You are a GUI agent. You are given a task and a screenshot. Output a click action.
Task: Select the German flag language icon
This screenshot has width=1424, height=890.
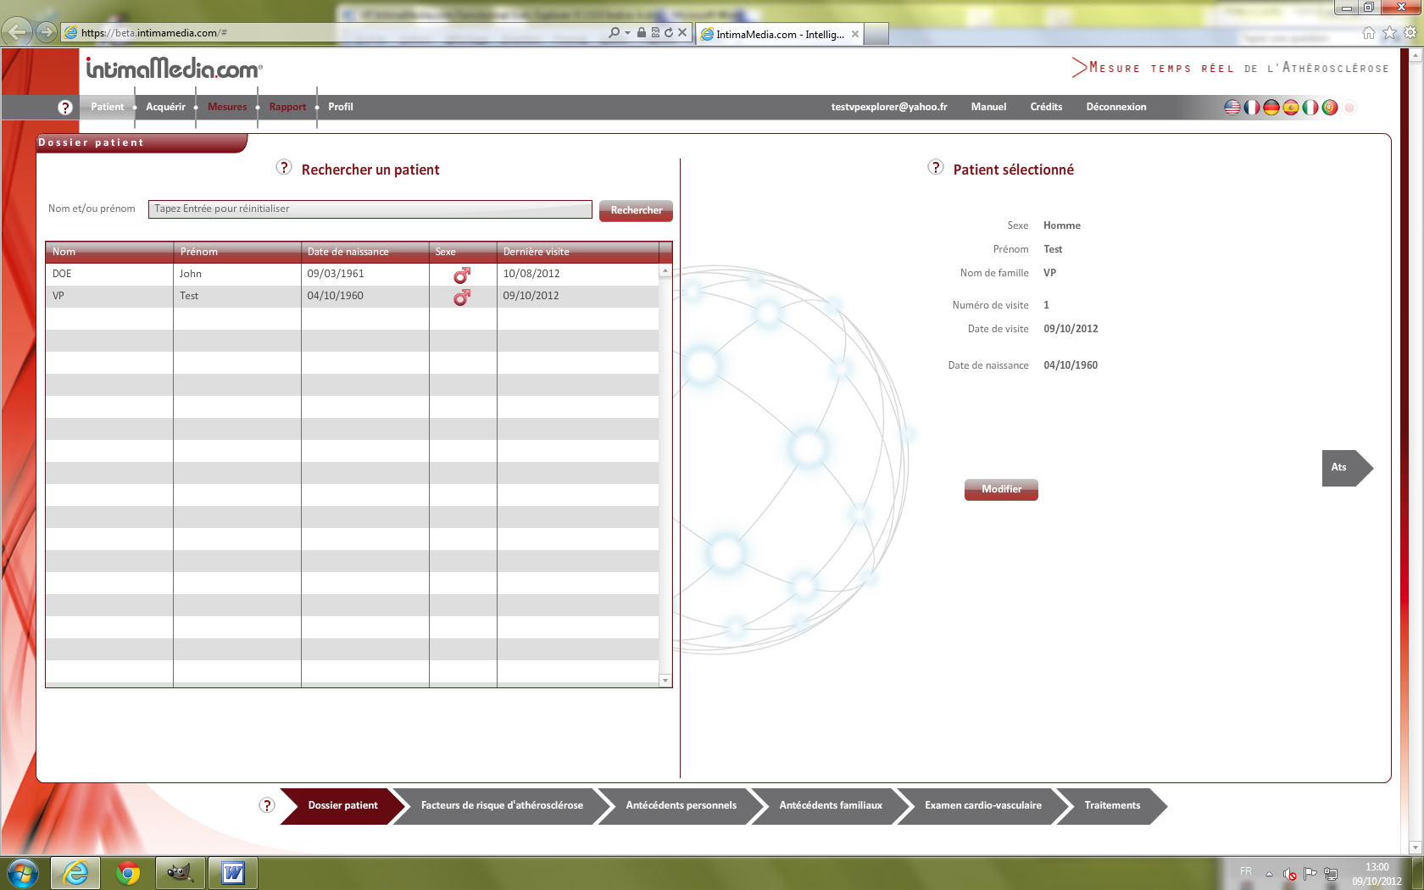tap(1271, 108)
